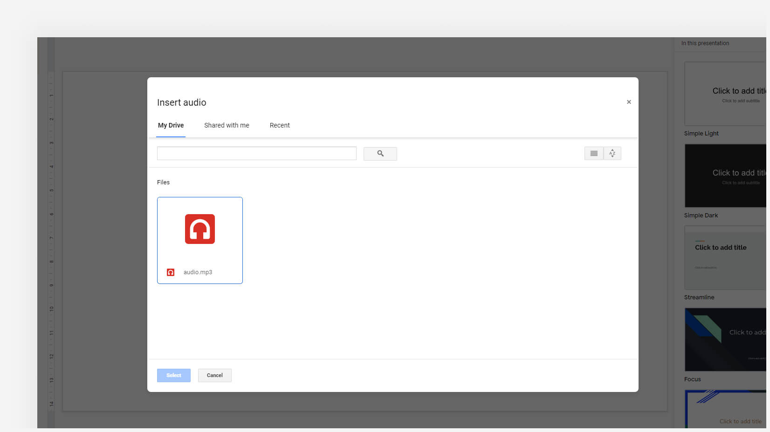Viewport: 770px width, 432px height.
Task: Pick the Streamline theme thumbnail
Action: [x=725, y=257]
